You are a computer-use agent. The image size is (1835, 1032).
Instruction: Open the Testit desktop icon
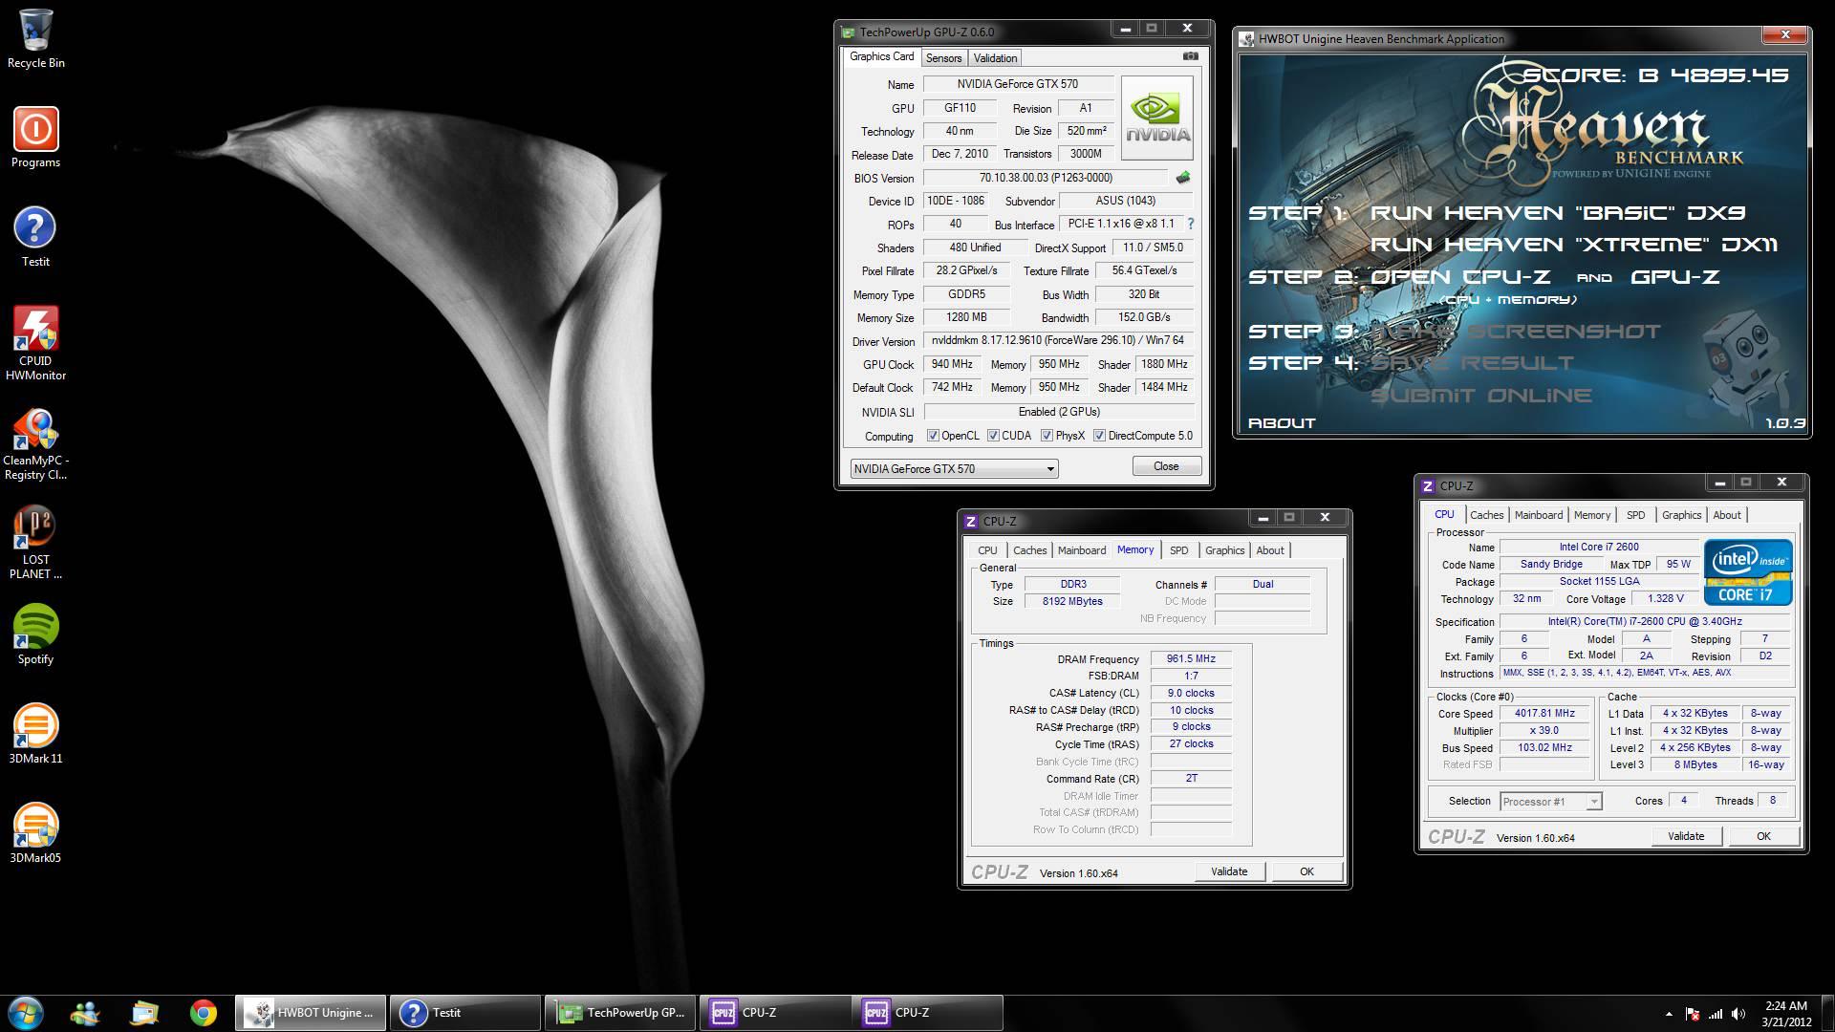coord(35,237)
